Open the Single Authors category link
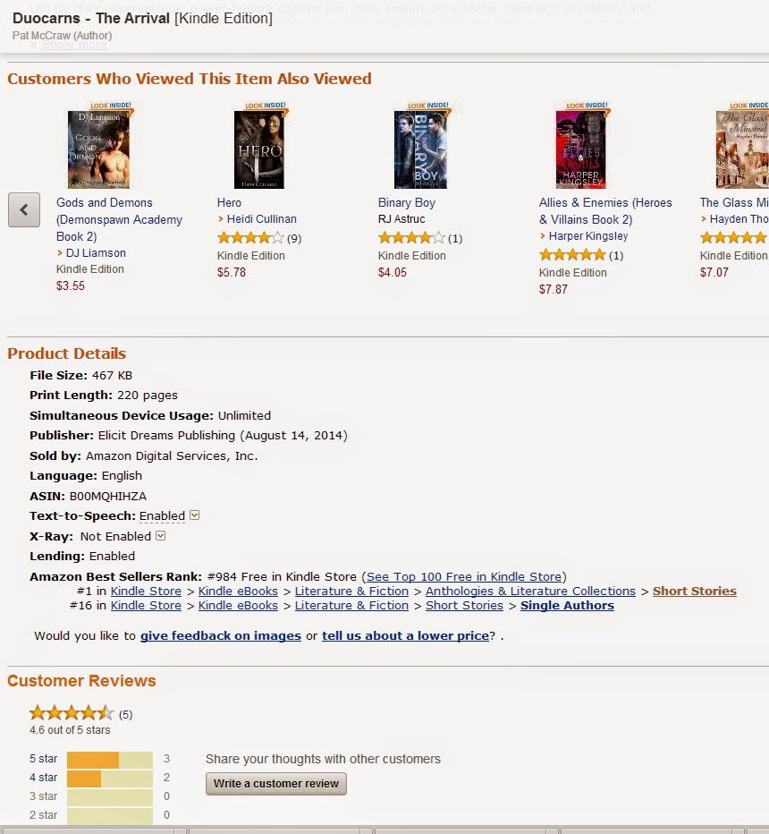The image size is (769, 834). [x=567, y=605]
